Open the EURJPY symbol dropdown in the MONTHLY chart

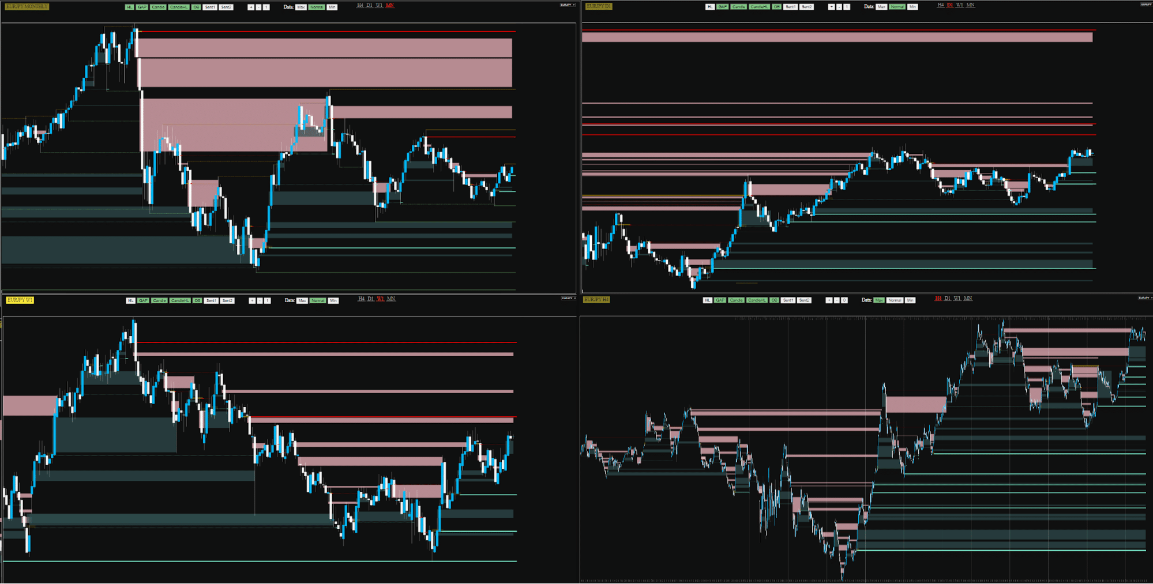(x=568, y=5)
